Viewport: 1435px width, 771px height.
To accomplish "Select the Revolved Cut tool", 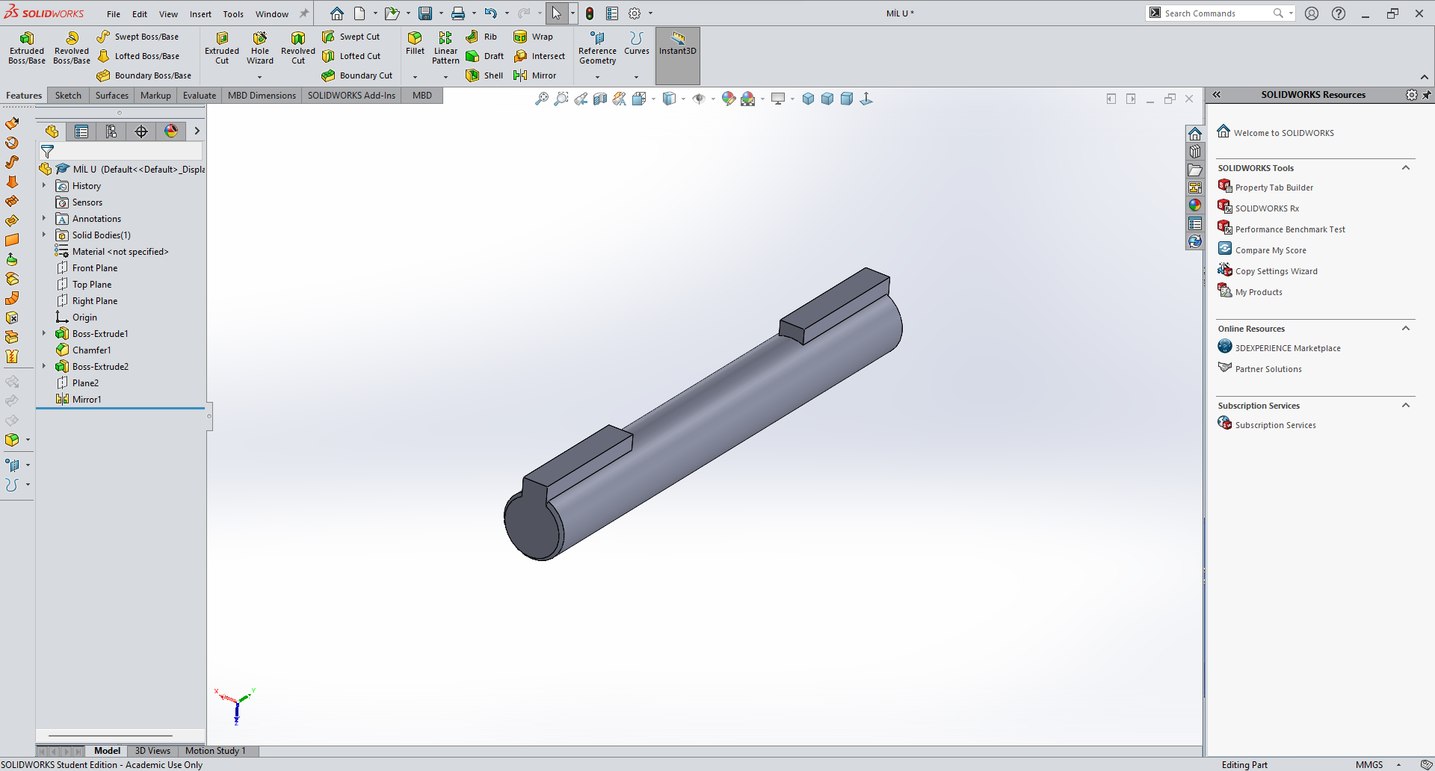I will pyautogui.click(x=298, y=48).
